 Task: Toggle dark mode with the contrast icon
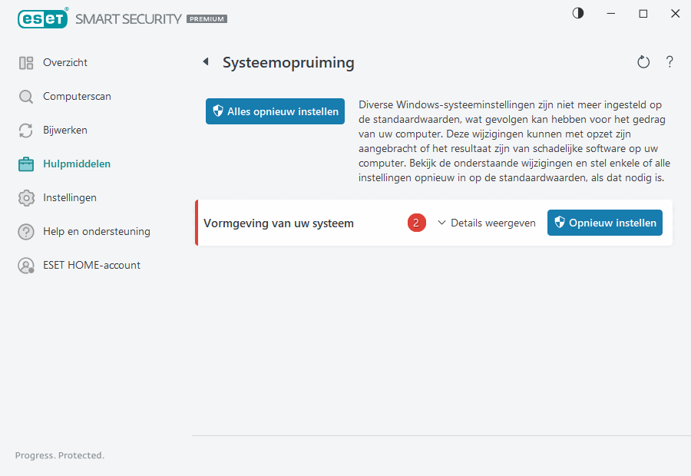577,13
